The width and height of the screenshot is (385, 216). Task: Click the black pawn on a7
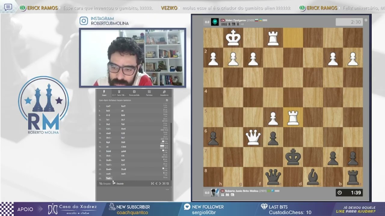tap(353, 158)
